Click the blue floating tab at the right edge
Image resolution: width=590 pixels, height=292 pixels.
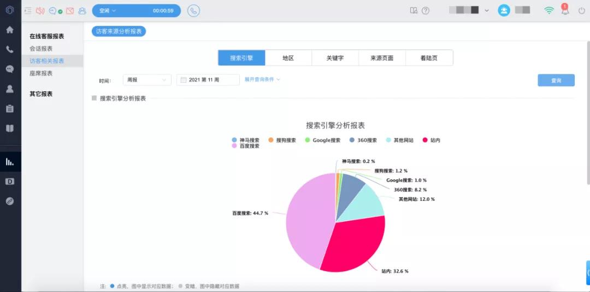(x=588, y=272)
